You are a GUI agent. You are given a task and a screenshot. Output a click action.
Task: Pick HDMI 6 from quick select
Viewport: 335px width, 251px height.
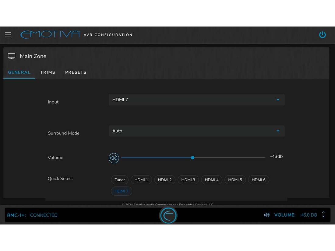coord(259,180)
